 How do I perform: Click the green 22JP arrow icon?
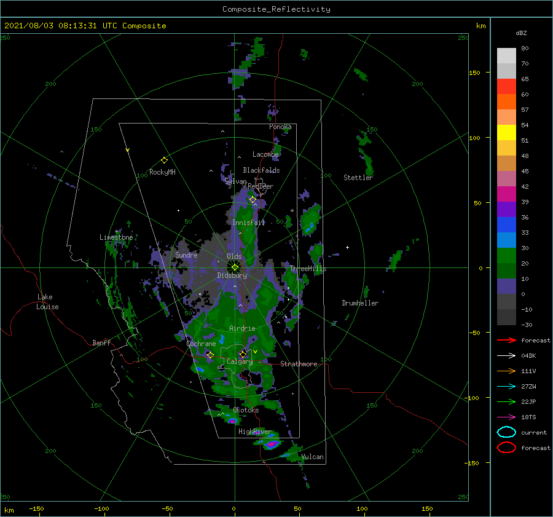[506, 401]
